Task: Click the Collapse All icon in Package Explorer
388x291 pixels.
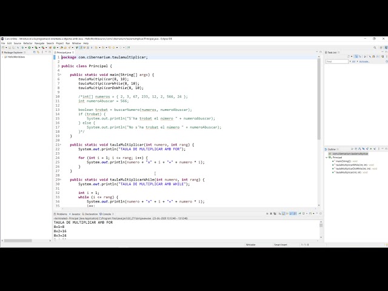Action: pyautogui.click(x=35, y=52)
